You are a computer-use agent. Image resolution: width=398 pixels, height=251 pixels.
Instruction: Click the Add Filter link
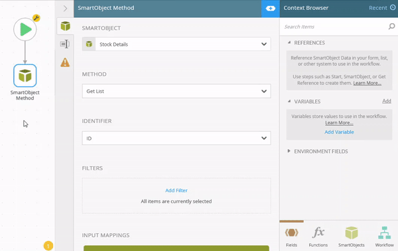click(x=176, y=191)
